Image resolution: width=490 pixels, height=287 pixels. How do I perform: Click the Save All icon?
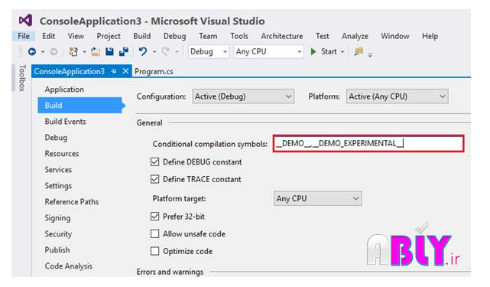point(124,51)
